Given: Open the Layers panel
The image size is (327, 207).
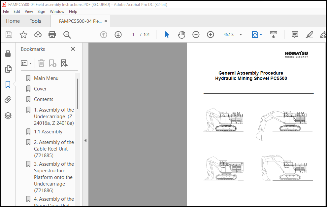Looking at the screenshot, I should click(8, 116).
